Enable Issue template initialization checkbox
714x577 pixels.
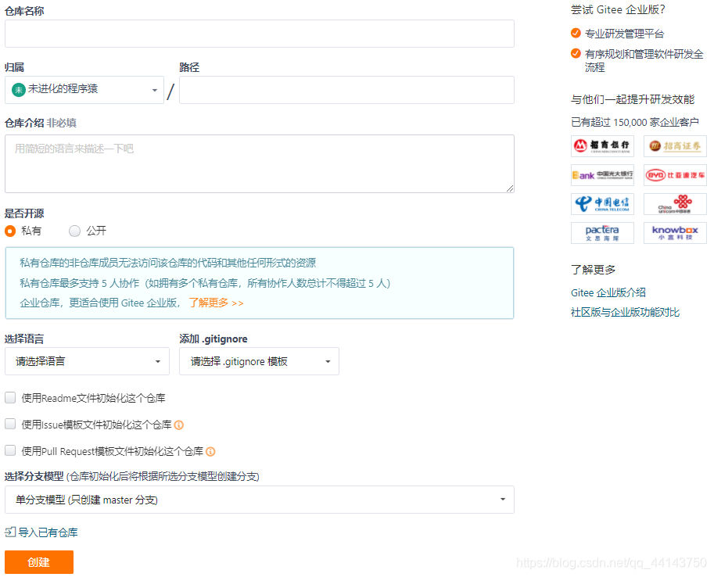(x=10, y=425)
